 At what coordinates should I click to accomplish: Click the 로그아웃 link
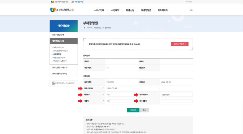[189, 2]
